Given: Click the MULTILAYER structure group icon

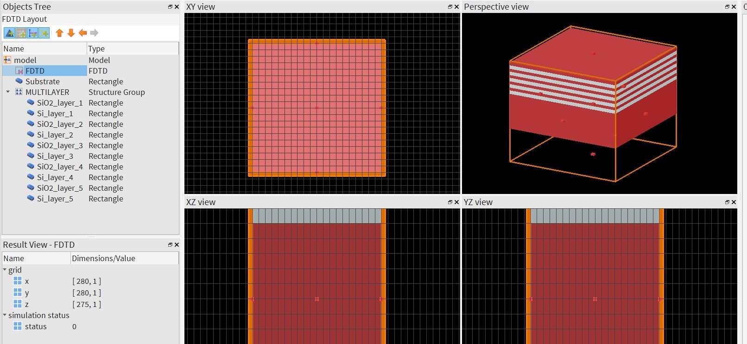Looking at the screenshot, I should click(x=19, y=92).
